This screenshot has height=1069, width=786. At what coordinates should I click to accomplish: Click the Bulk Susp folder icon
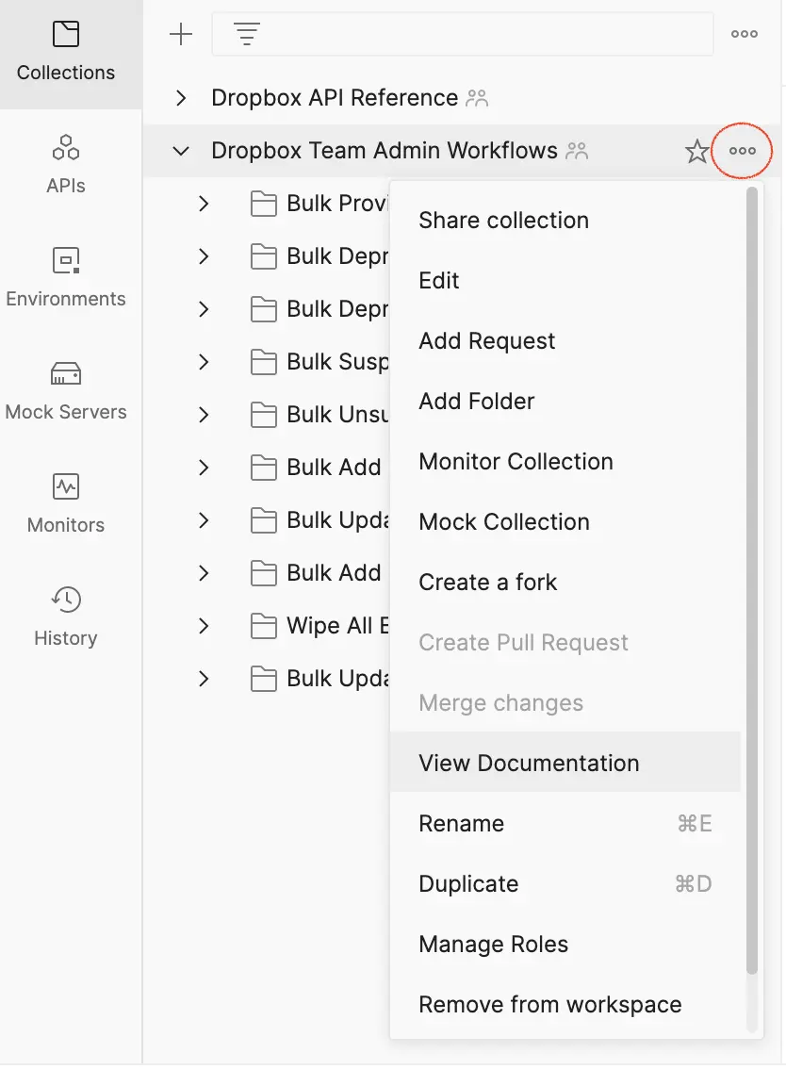[x=263, y=362]
